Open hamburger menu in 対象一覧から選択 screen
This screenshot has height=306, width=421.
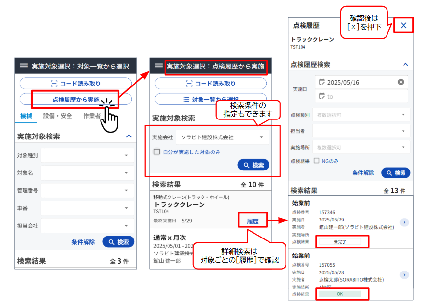24,66
